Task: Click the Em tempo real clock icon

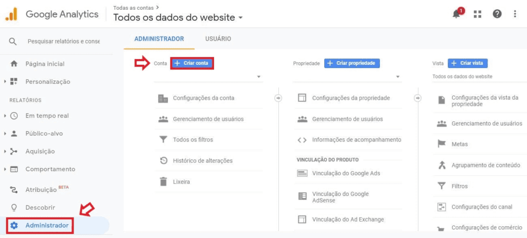Action: coord(14,116)
